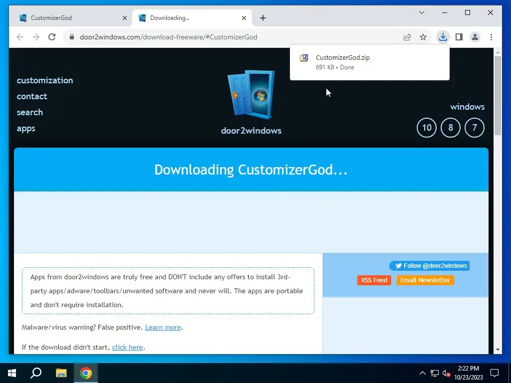
Task: Toggle the Chrome downloads icon
Action: pos(443,37)
